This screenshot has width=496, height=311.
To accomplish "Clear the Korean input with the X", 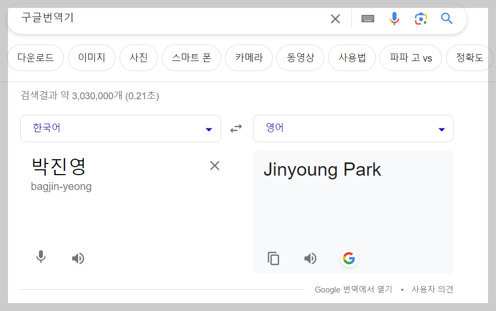I will click(215, 166).
